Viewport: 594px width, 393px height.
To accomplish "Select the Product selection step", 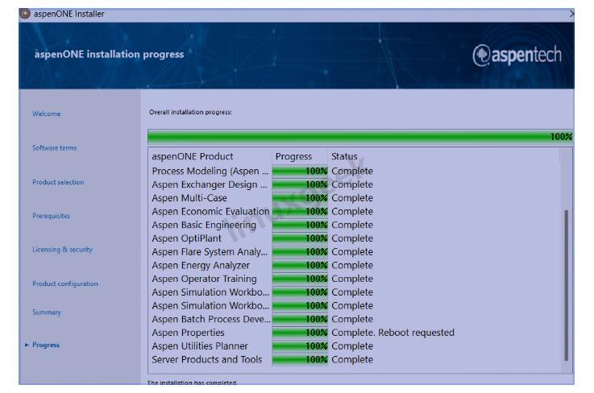I will pos(58,182).
